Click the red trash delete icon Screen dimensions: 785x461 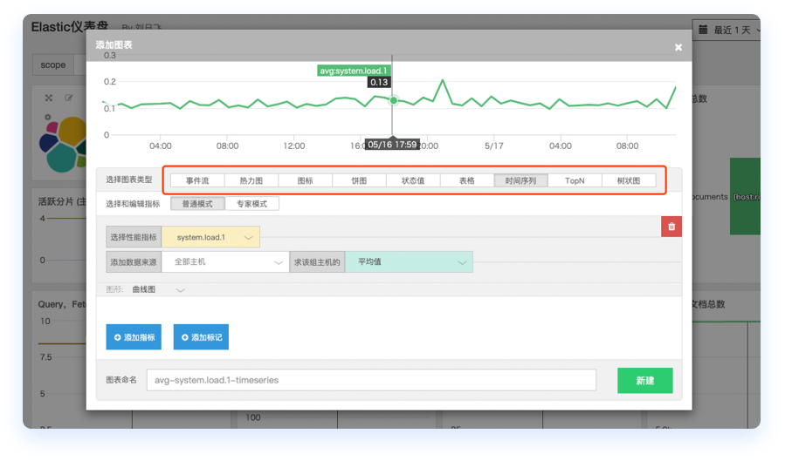tap(671, 227)
